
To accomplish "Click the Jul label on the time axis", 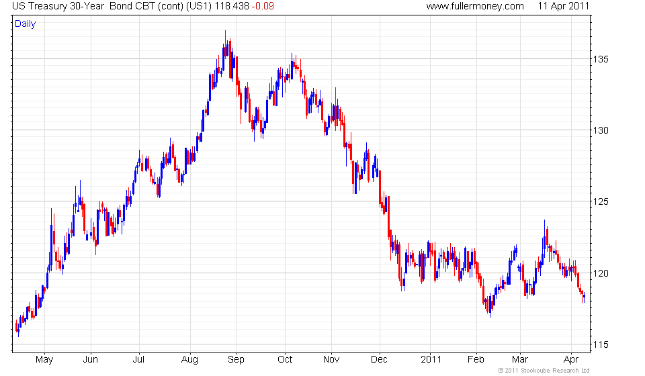I will 138,360.
